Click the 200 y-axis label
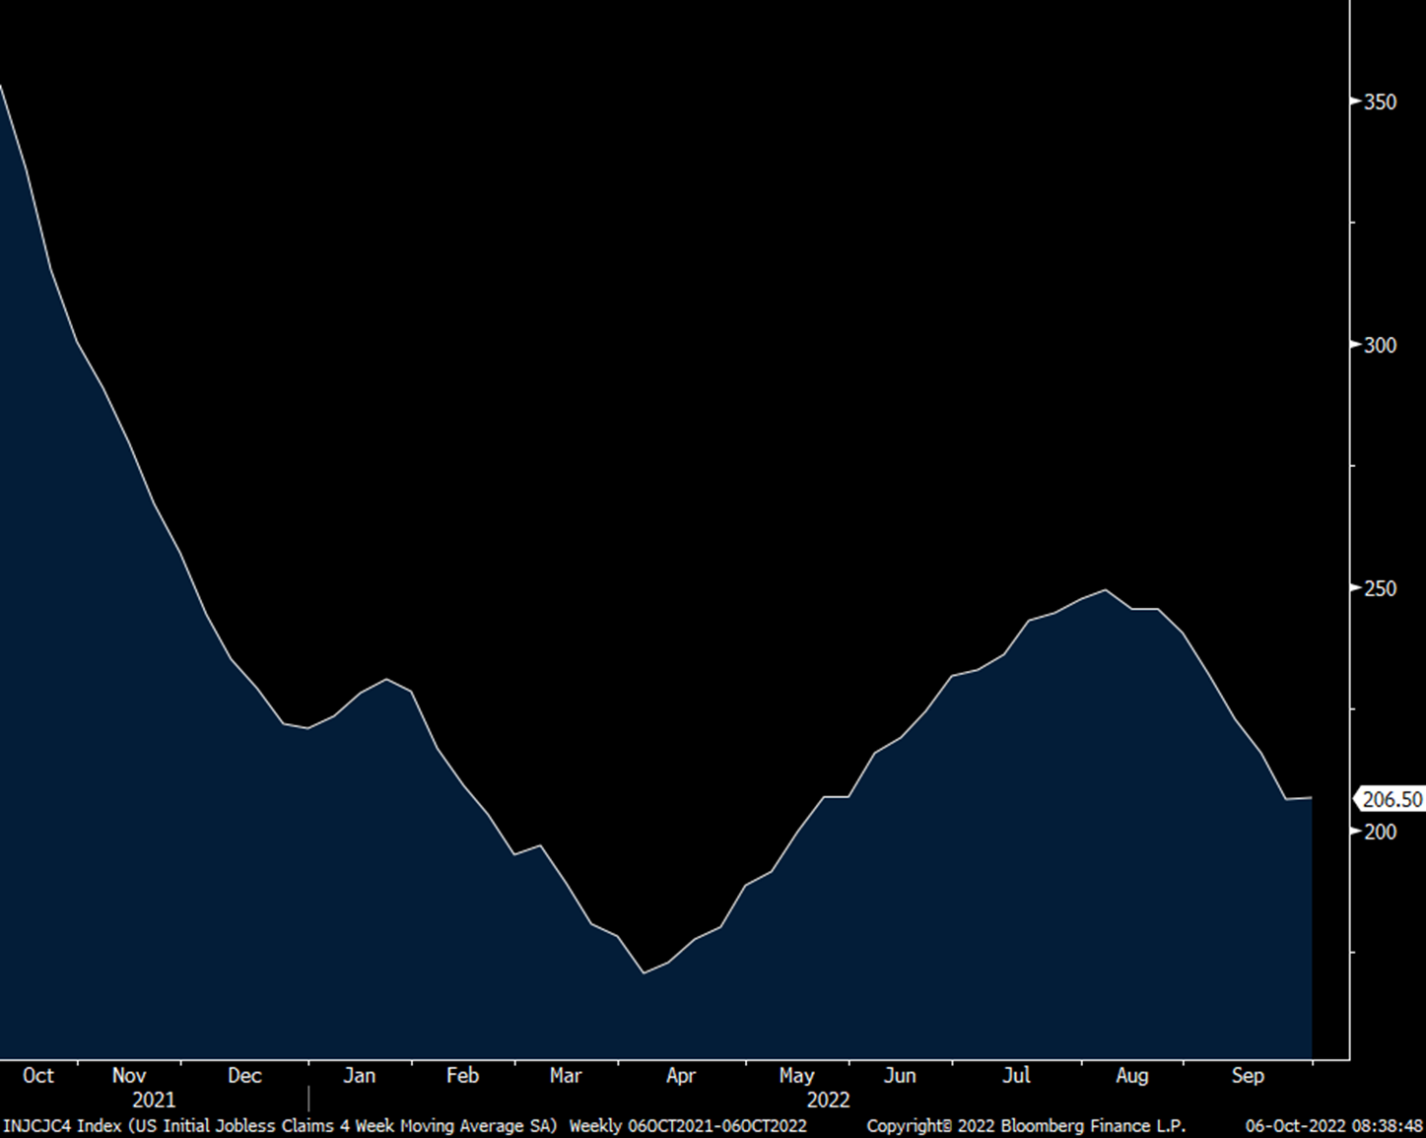The width and height of the screenshot is (1426, 1138). 1380,832
